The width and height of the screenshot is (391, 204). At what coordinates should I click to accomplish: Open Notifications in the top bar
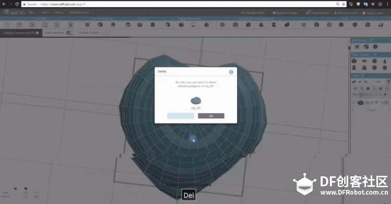(317, 13)
